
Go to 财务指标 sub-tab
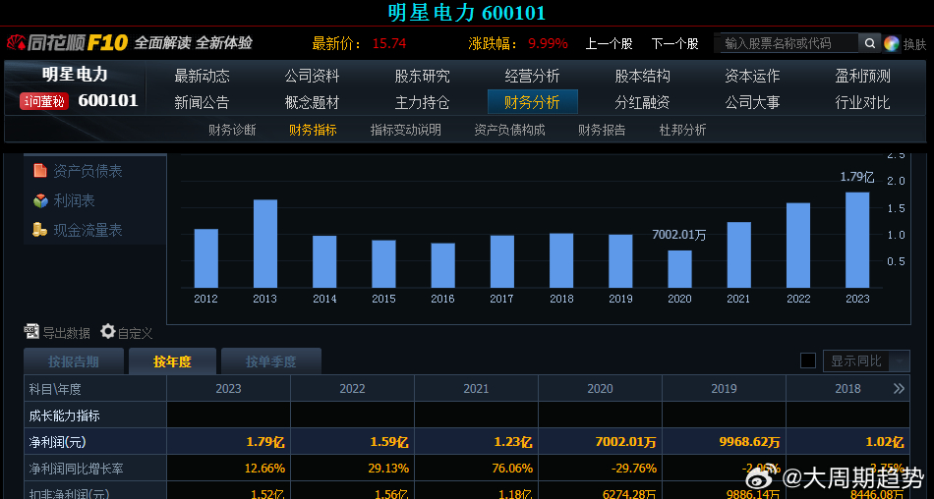click(313, 130)
